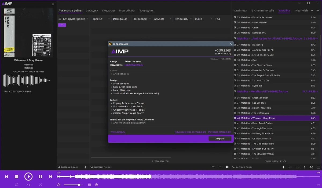This screenshot has width=322, height=188.
Task: Collapse the Metallica (UICY-94666) group chevron
Action: (x=317, y=92)
